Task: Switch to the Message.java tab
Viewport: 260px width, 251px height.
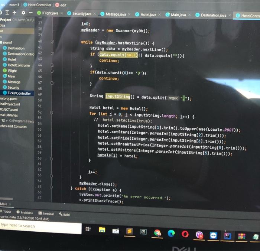Action: tap(113, 14)
